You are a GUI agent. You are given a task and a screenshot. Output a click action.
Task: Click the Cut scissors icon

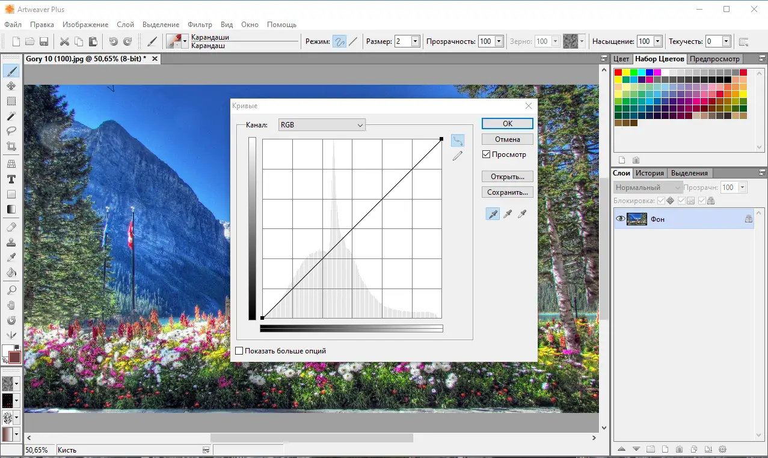click(64, 41)
